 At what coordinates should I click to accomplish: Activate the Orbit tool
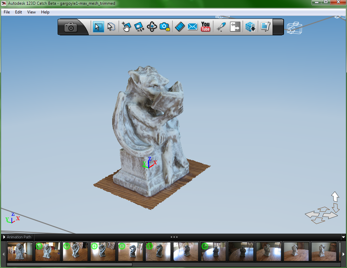[x=152, y=27]
